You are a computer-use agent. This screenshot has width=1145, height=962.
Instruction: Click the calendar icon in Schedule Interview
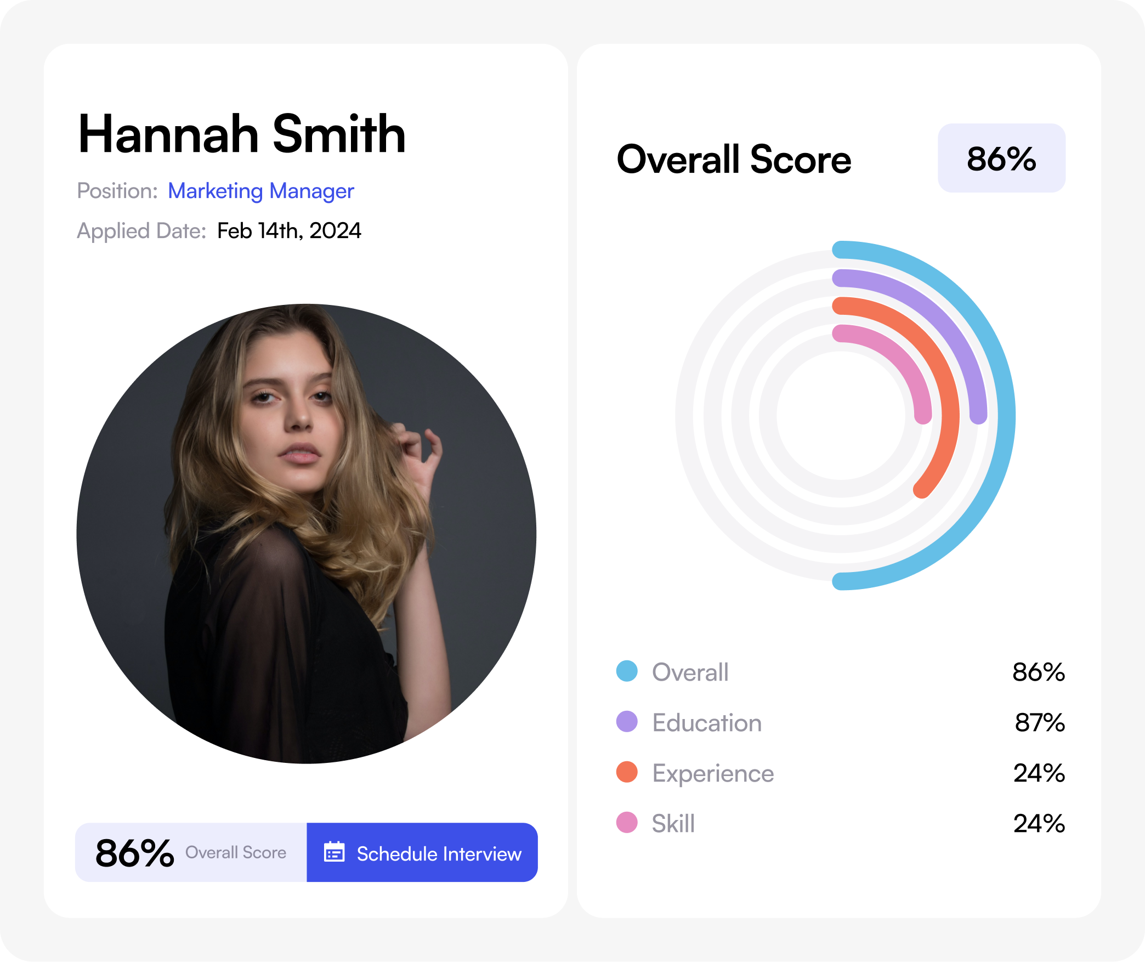click(334, 852)
